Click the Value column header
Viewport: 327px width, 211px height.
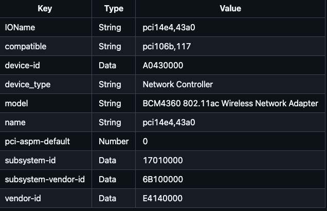(230, 9)
